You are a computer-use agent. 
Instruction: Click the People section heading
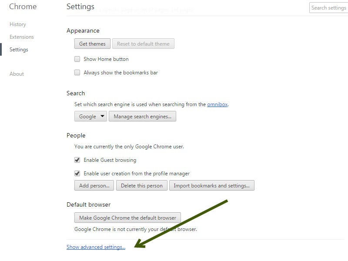(76, 135)
